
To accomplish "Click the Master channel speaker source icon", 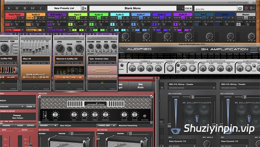I will 238,24.
